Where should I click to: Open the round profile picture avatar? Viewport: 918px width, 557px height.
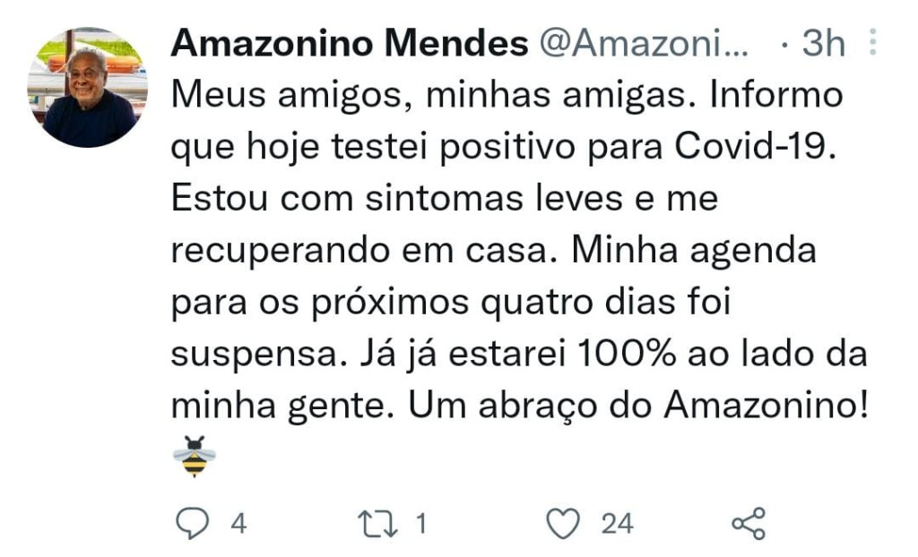pyautogui.click(x=88, y=87)
